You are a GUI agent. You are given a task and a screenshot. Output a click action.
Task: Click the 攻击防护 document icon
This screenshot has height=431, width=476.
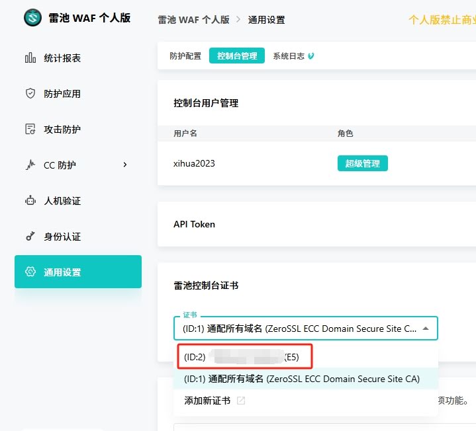30,130
